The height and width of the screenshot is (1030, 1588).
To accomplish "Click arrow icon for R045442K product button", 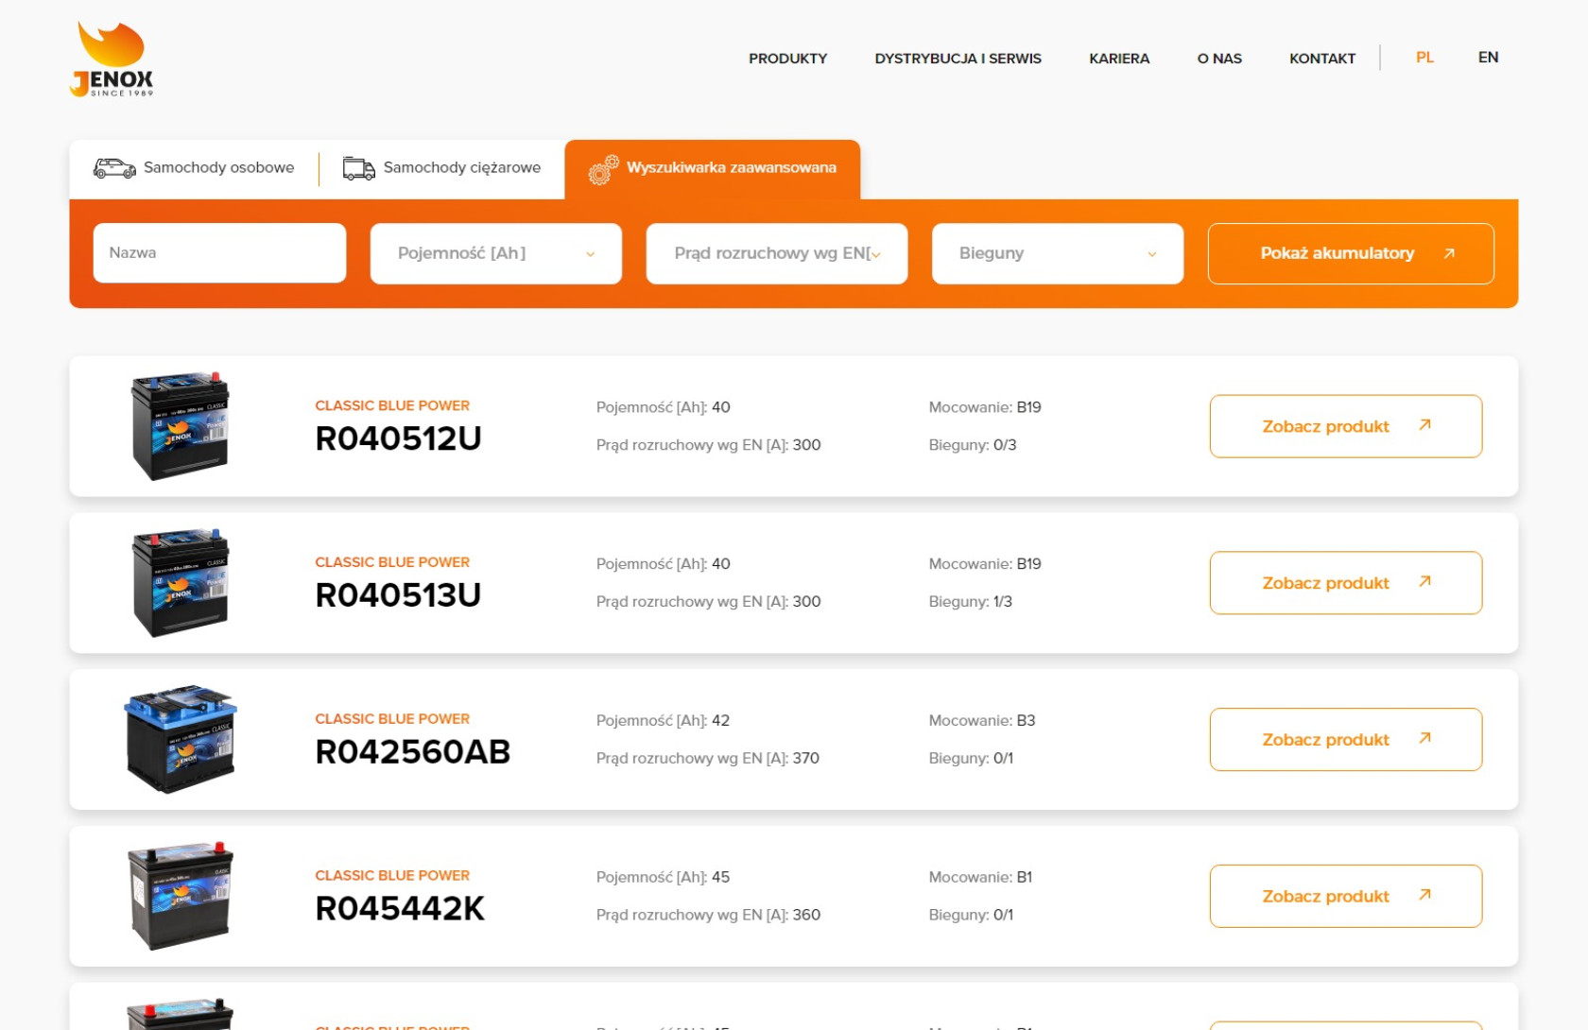I will (1424, 895).
